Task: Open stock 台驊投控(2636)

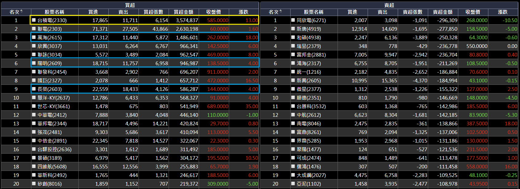Action: (54, 149)
